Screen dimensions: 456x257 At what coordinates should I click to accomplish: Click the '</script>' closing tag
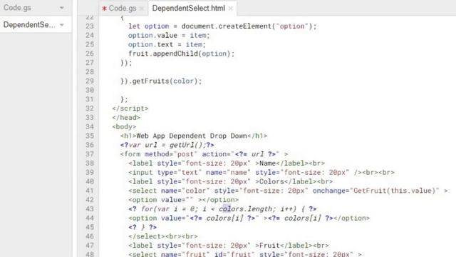tap(130, 109)
